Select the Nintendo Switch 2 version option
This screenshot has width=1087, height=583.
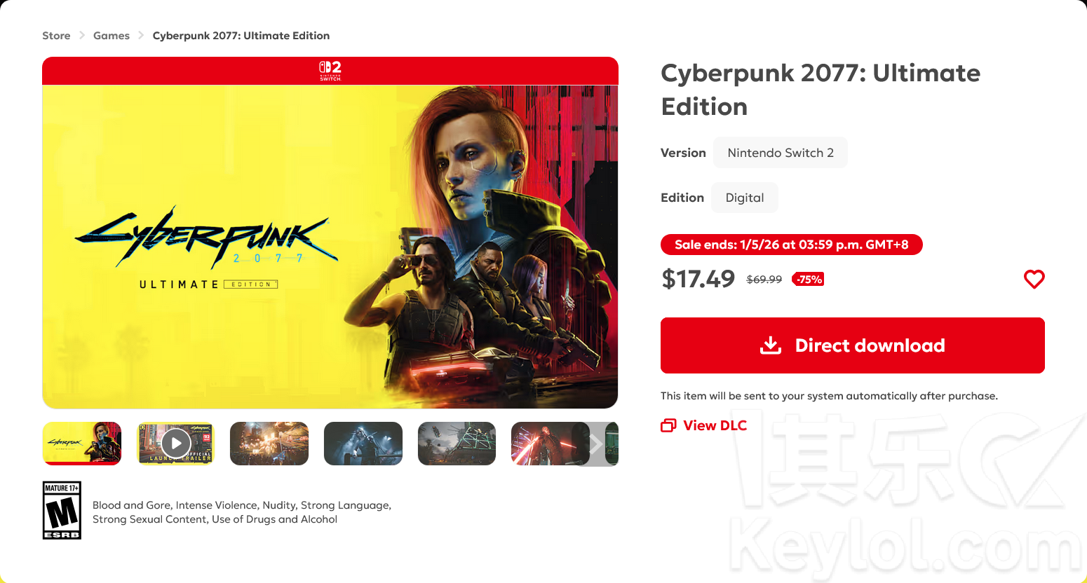pyautogui.click(x=781, y=153)
